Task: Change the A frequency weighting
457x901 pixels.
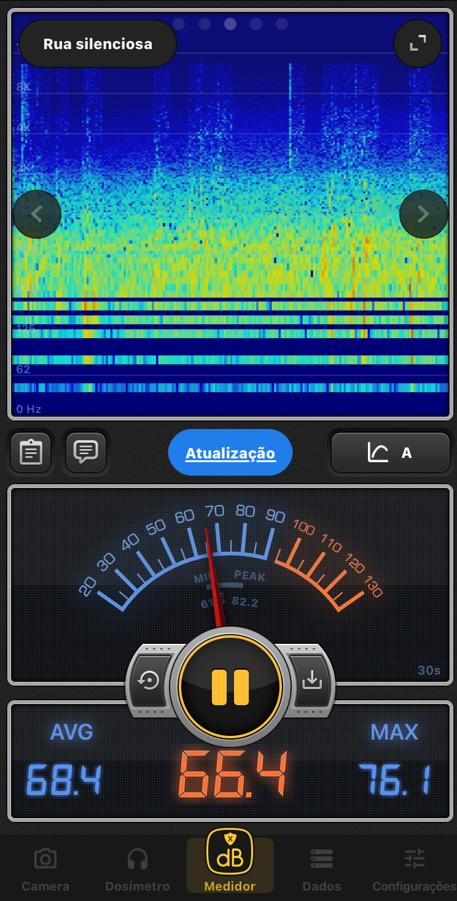Action: pos(391,454)
